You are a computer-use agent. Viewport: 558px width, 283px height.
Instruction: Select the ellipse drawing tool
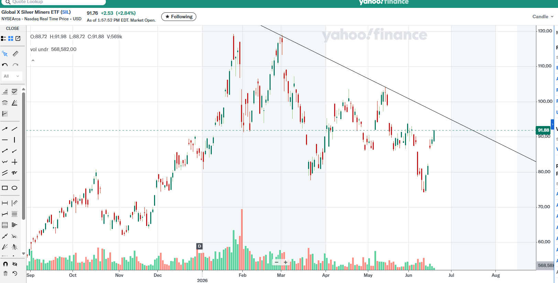(x=14, y=188)
